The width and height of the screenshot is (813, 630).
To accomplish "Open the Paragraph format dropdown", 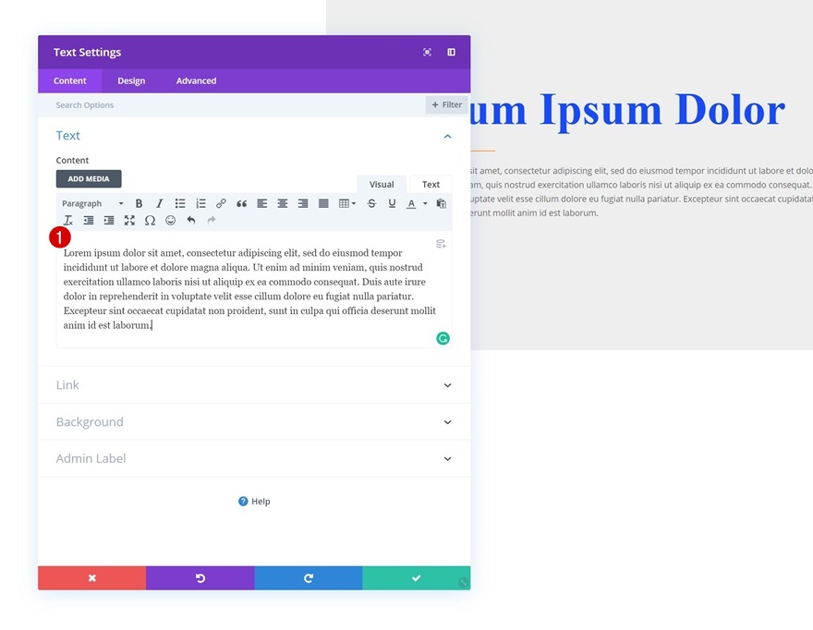I will click(x=92, y=203).
